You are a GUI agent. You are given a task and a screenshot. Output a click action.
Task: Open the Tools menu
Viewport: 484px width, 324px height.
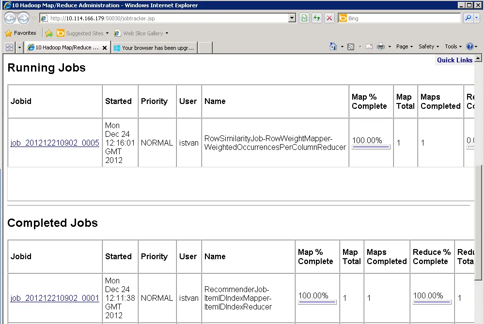[x=453, y=46]
